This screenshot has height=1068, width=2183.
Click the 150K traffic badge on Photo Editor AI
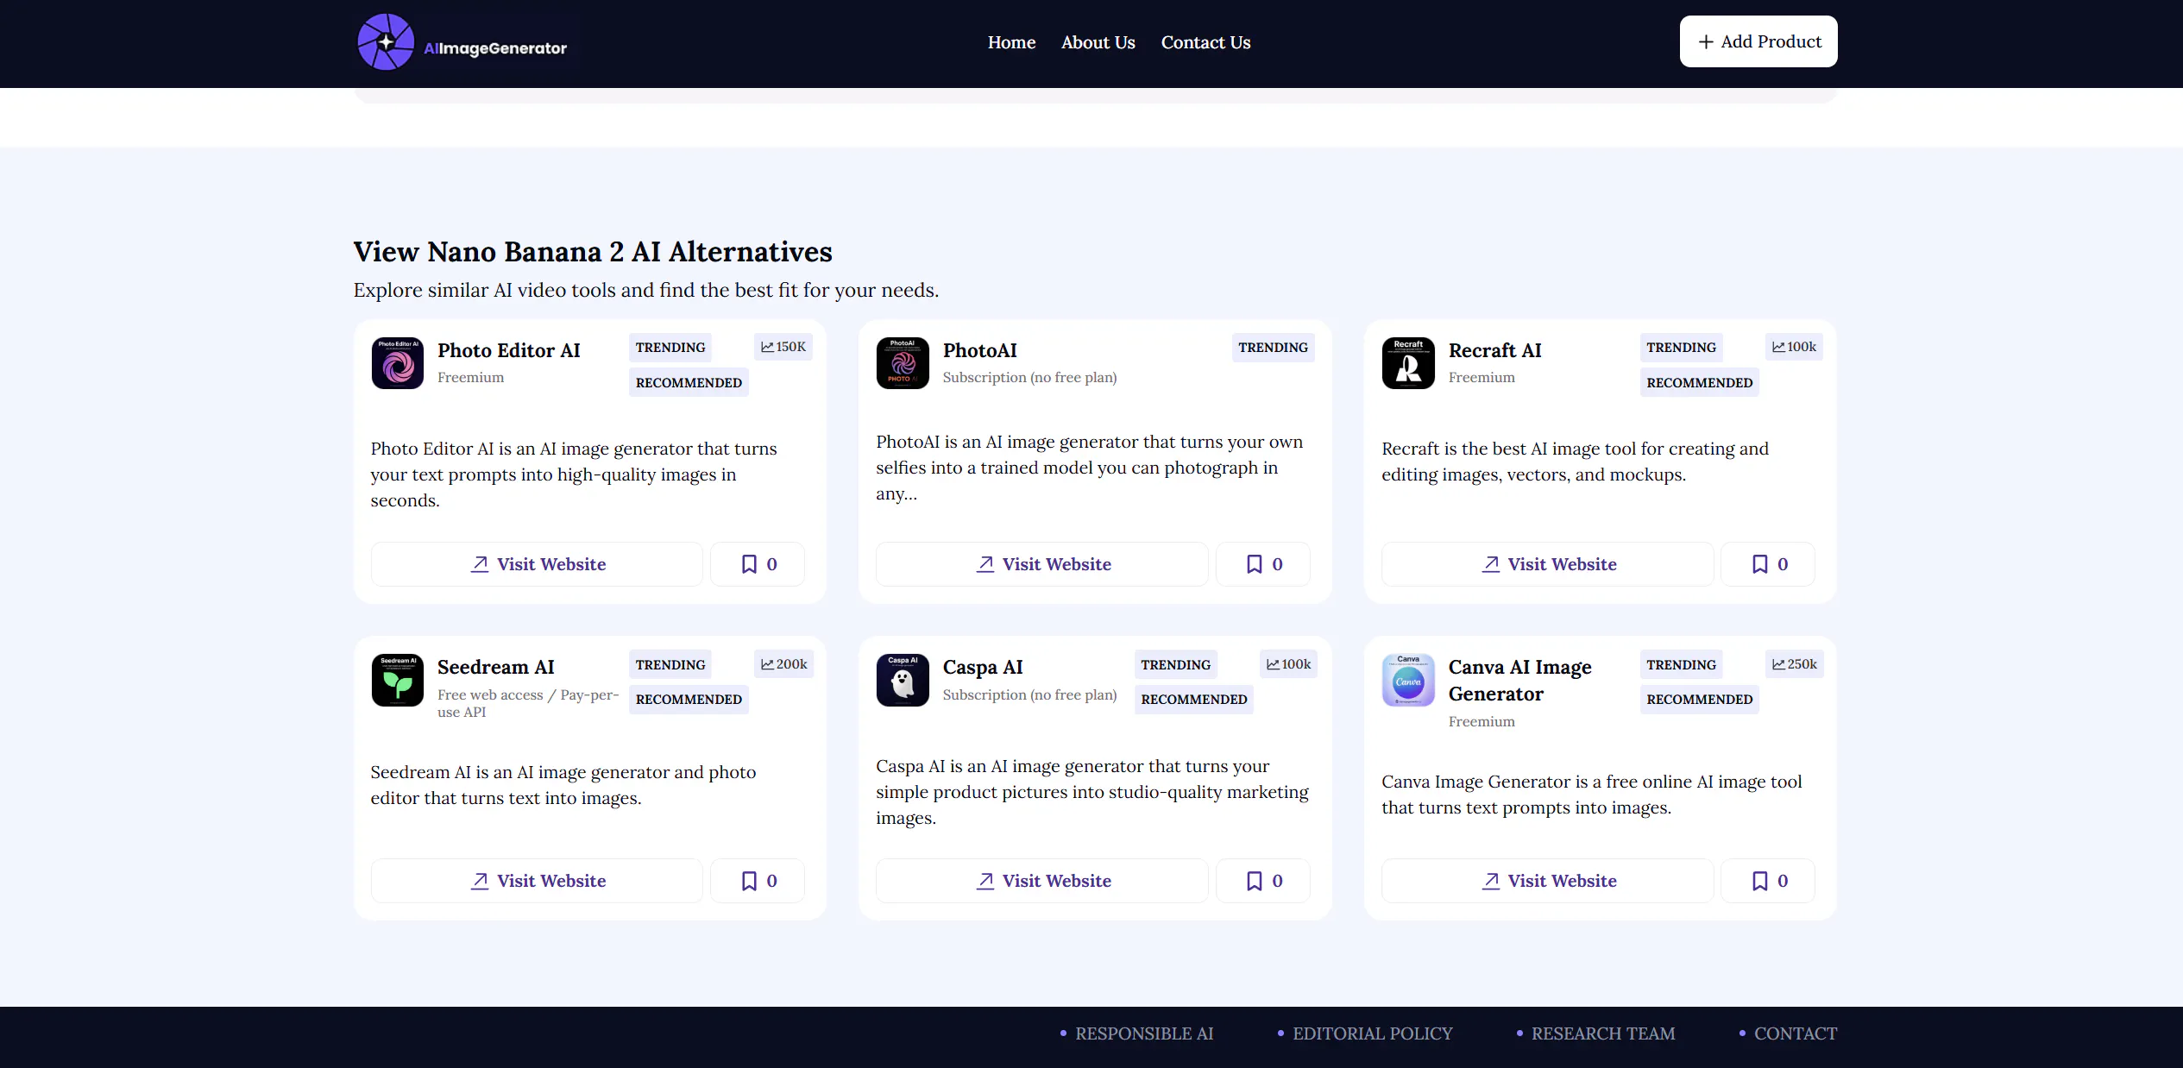(x=783, y=347)
